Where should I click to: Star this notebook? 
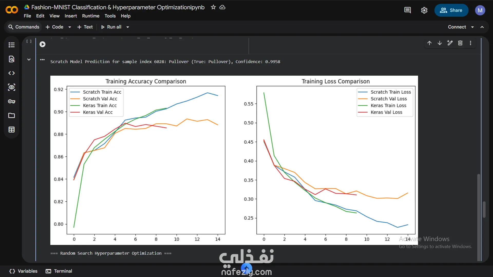point(213,7)
